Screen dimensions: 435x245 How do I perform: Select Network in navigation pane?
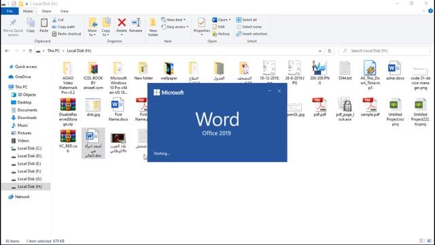[19, 197]
